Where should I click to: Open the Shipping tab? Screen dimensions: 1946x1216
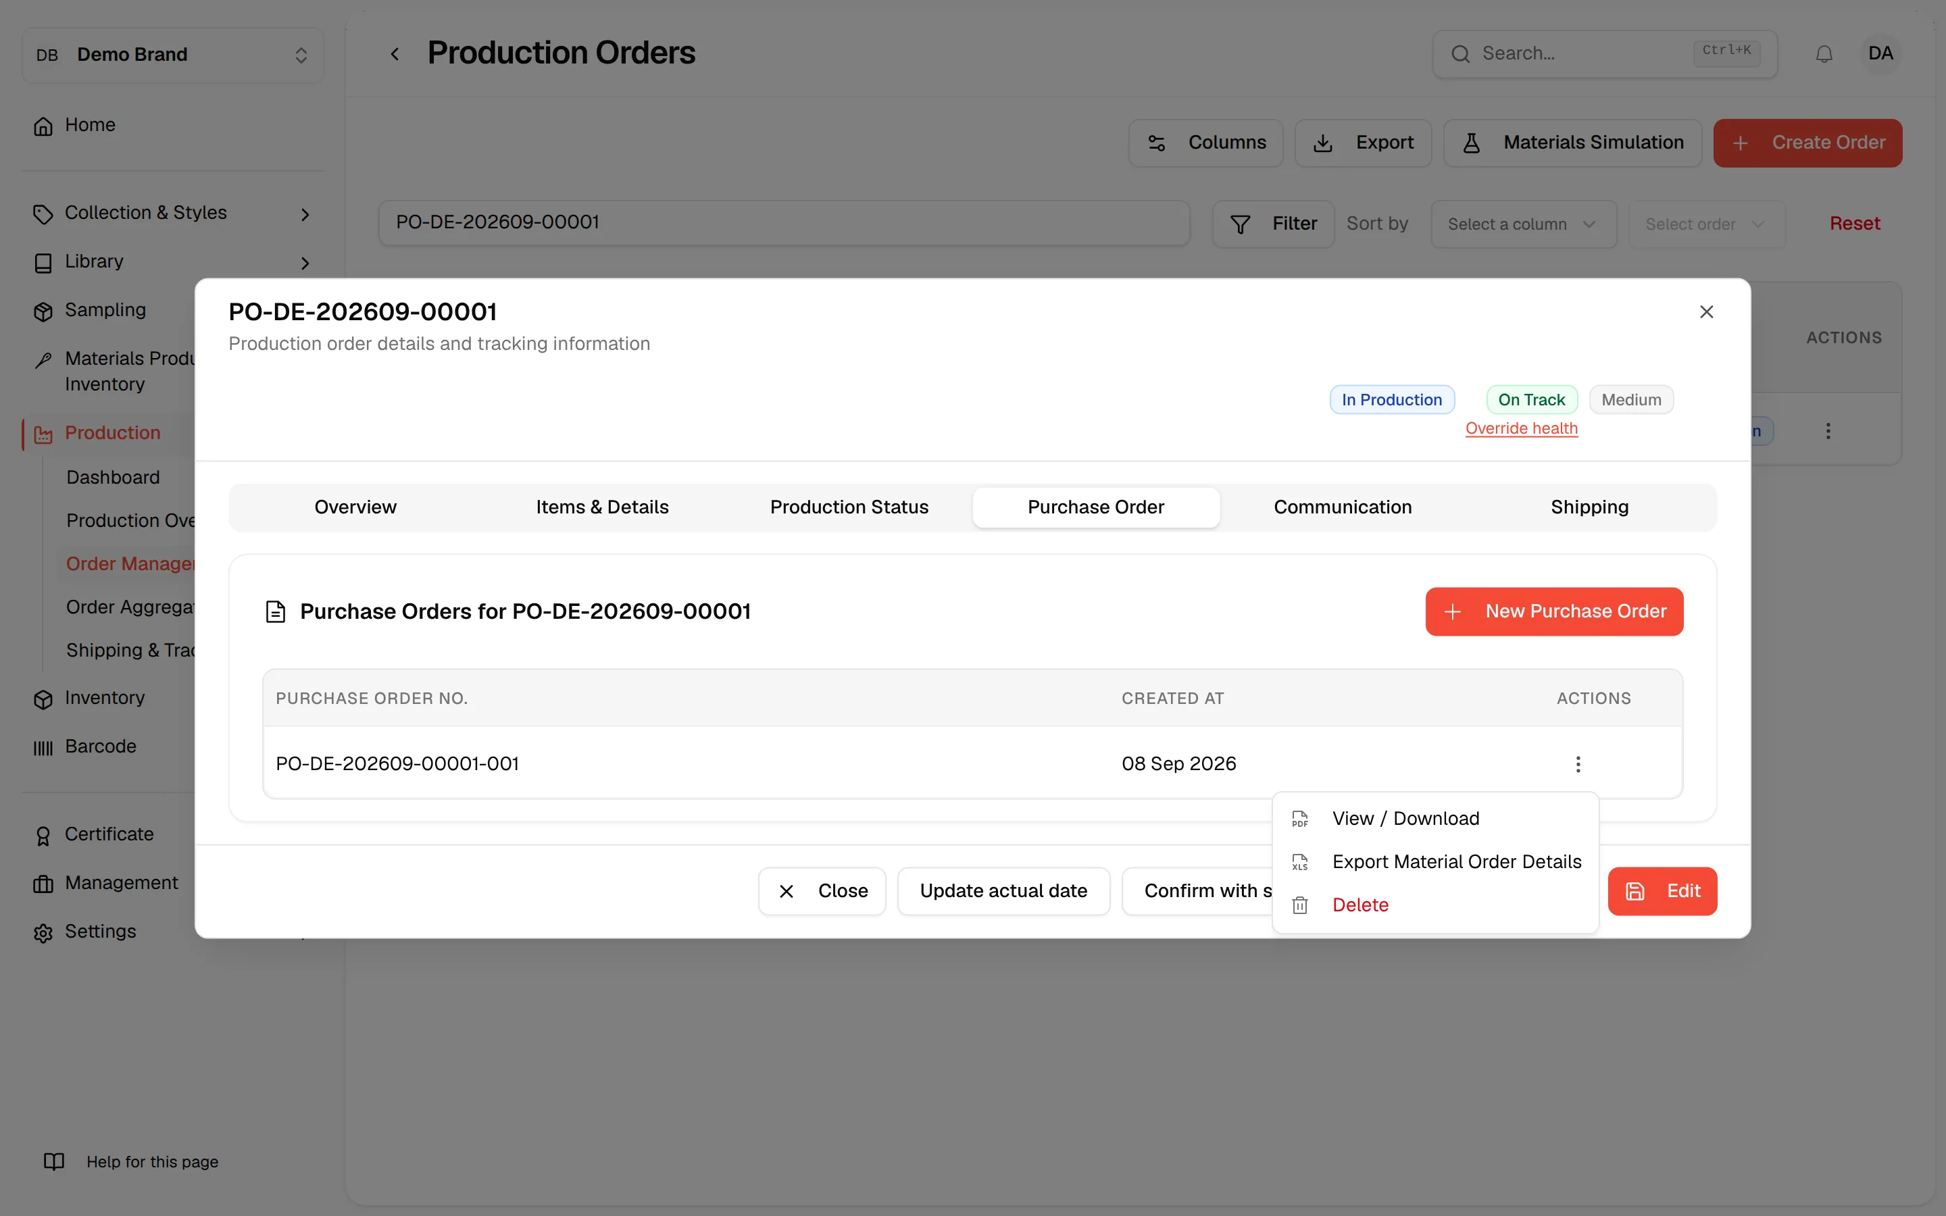coord(1590,507)
